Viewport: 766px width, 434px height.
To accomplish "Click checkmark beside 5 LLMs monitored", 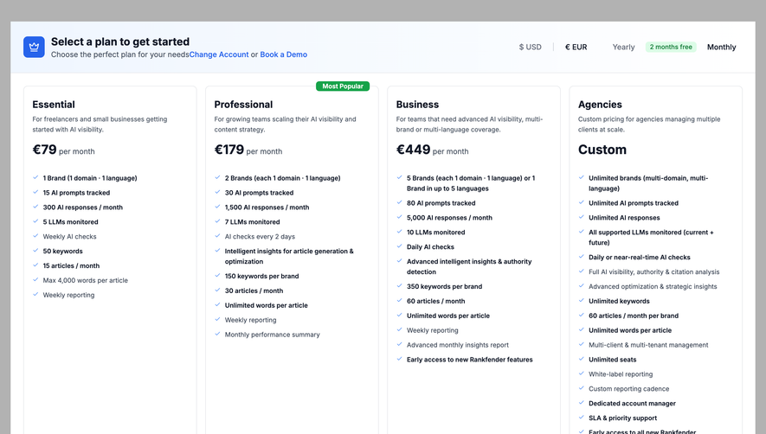I will (35, 221).
